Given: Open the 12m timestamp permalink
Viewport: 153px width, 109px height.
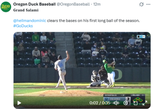Looking at the screenshot, I should pos(97,4).
